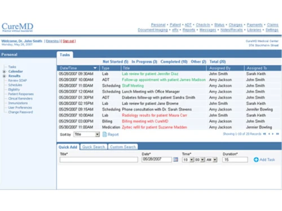Open Schedules in the sidebar
Screen dimensions: 282x211
[x=15, y=85]
